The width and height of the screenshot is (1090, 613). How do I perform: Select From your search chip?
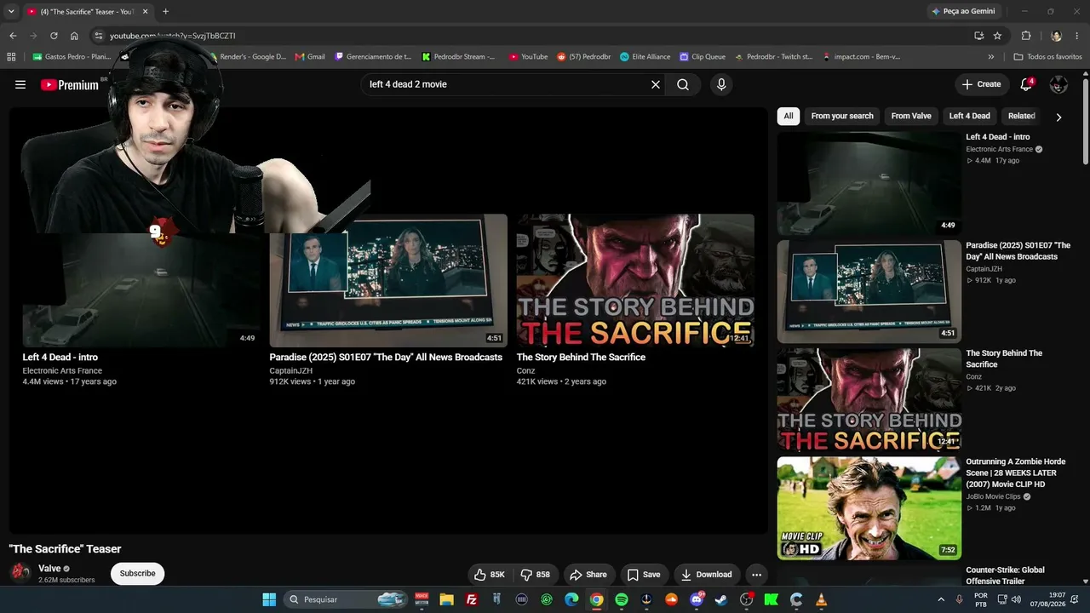[x=842, y=116]
